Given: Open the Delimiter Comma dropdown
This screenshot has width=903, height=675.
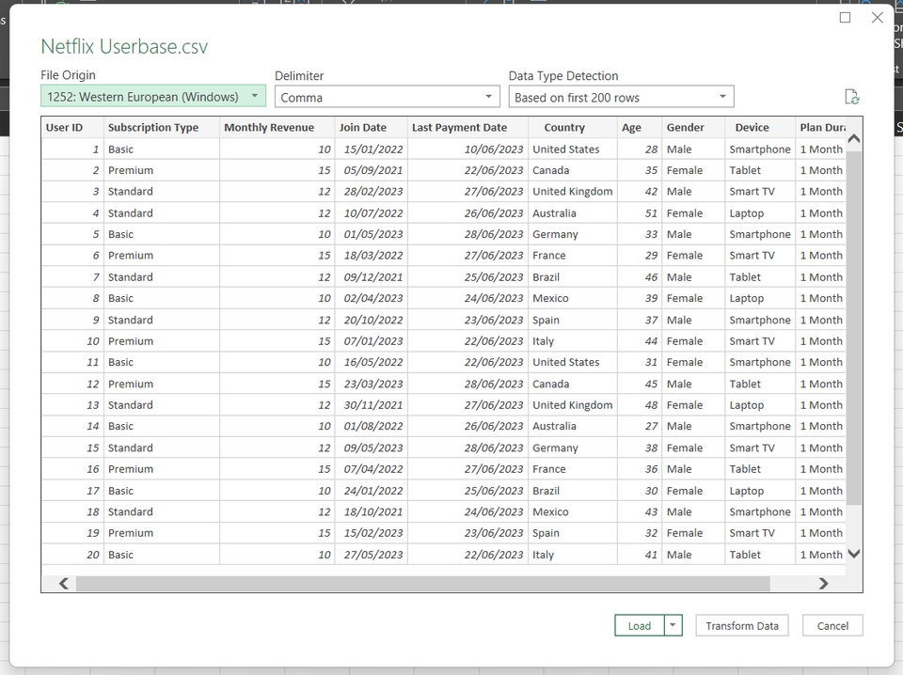Looking at the screenshot, I should (x=387, y=97).
